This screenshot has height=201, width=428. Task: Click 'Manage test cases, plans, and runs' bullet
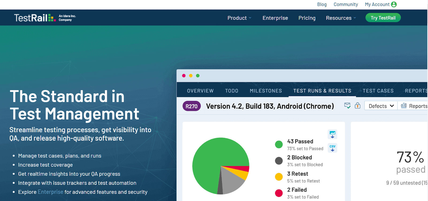[x=60, y=156]
